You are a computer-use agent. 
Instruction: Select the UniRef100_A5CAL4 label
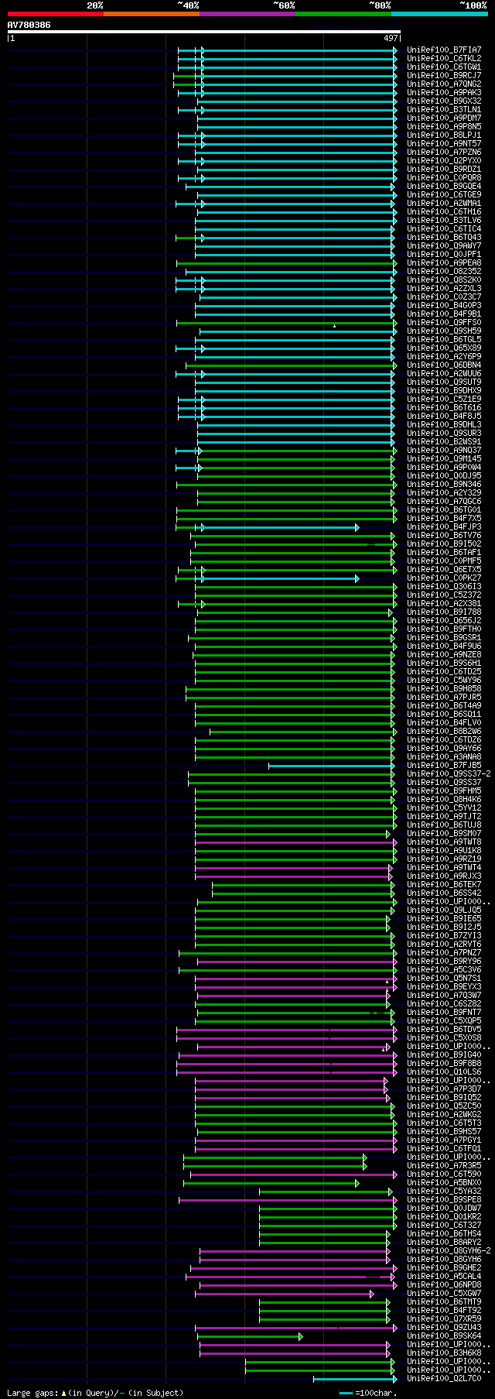point(444,1277)
